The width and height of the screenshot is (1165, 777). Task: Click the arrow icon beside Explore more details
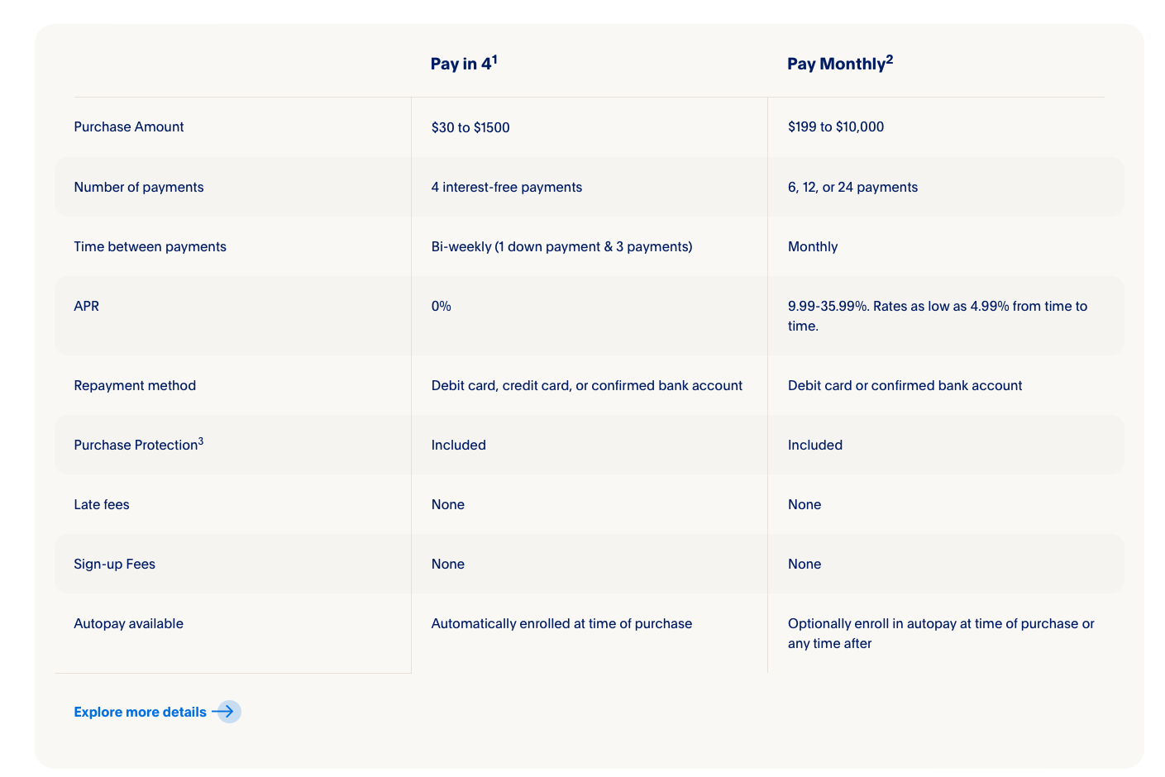[x=227, y=712]
